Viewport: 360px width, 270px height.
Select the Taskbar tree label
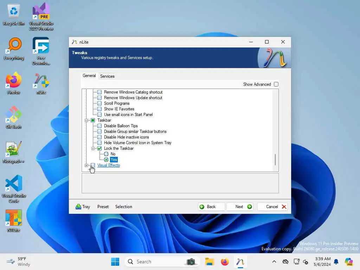(x=104, y=120)
